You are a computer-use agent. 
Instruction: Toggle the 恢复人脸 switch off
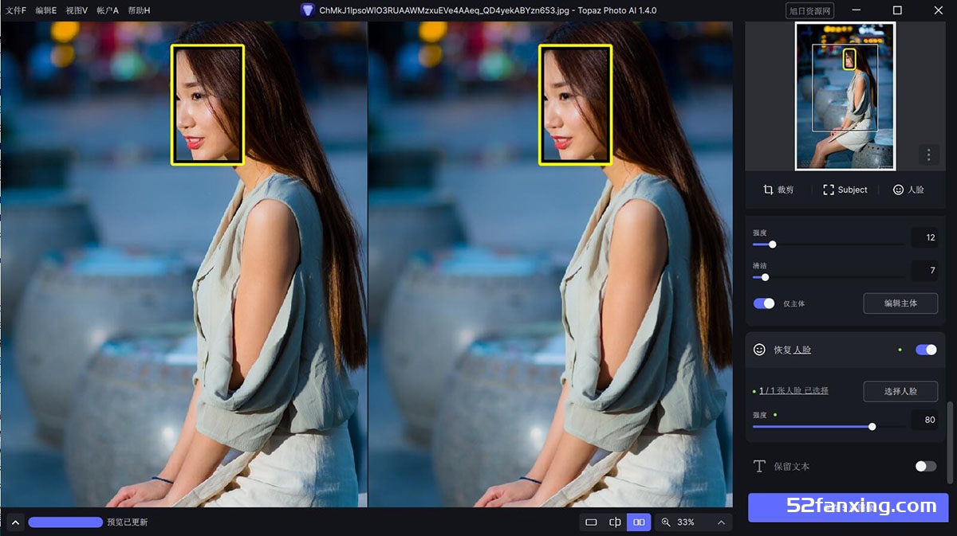[x=926, y=350]
